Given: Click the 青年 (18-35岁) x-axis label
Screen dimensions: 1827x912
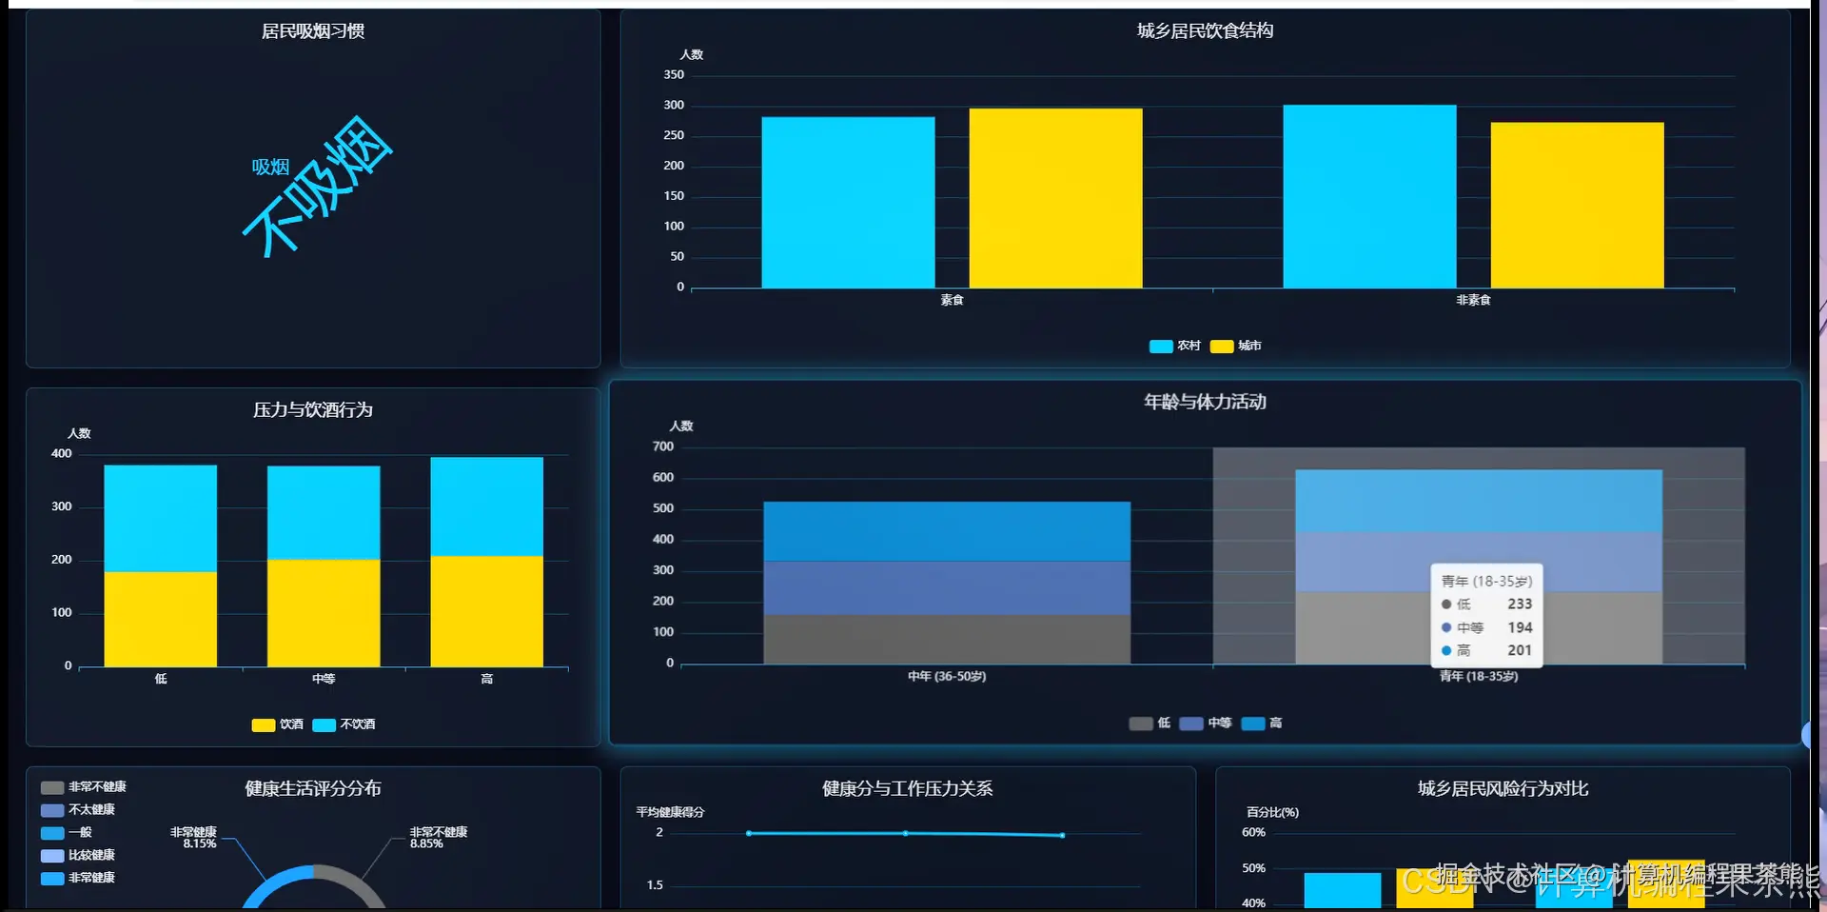Looking at the screenshot, I should click(1479, 677).
